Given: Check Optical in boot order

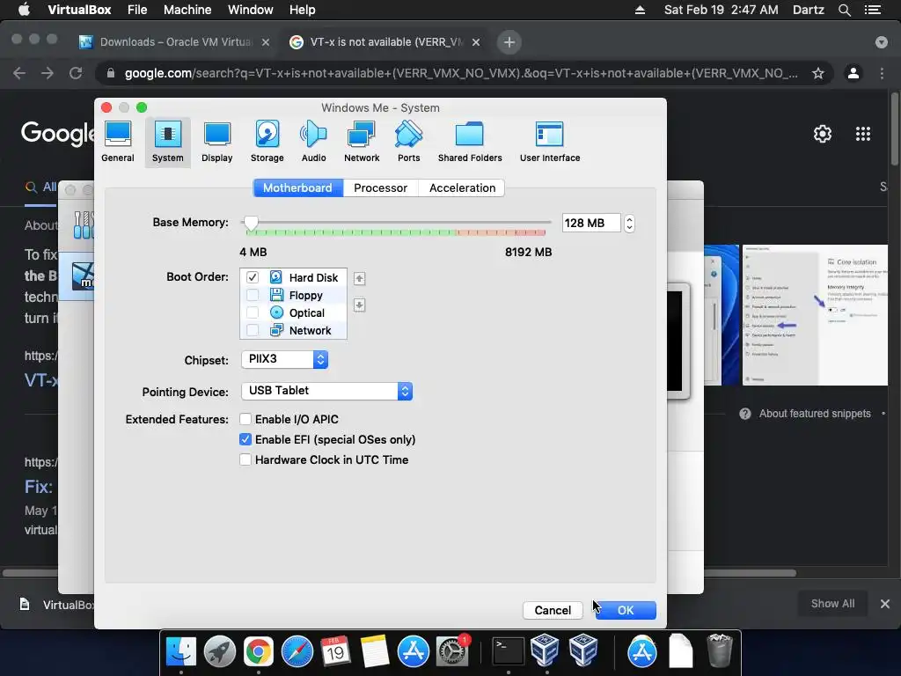Looking at the screenshot, I should 253,312.
